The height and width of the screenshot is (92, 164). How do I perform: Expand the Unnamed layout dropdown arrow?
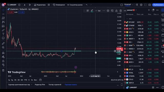click(x=133, y=5)
